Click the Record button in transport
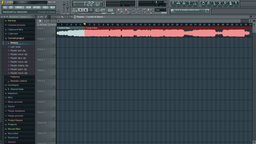This screenshot has width=256, height=144. (91, 10)
